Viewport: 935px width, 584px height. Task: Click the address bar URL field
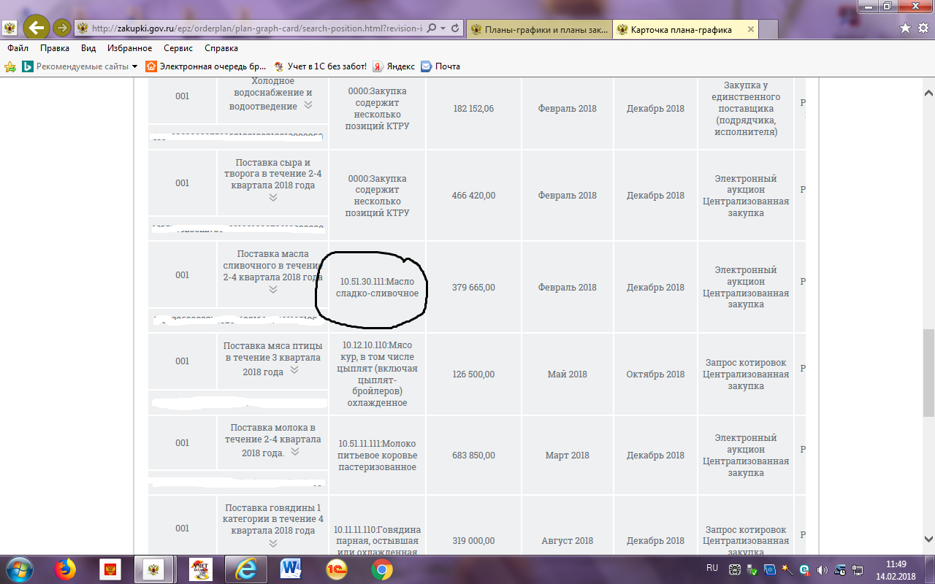[x=256, y=28]
